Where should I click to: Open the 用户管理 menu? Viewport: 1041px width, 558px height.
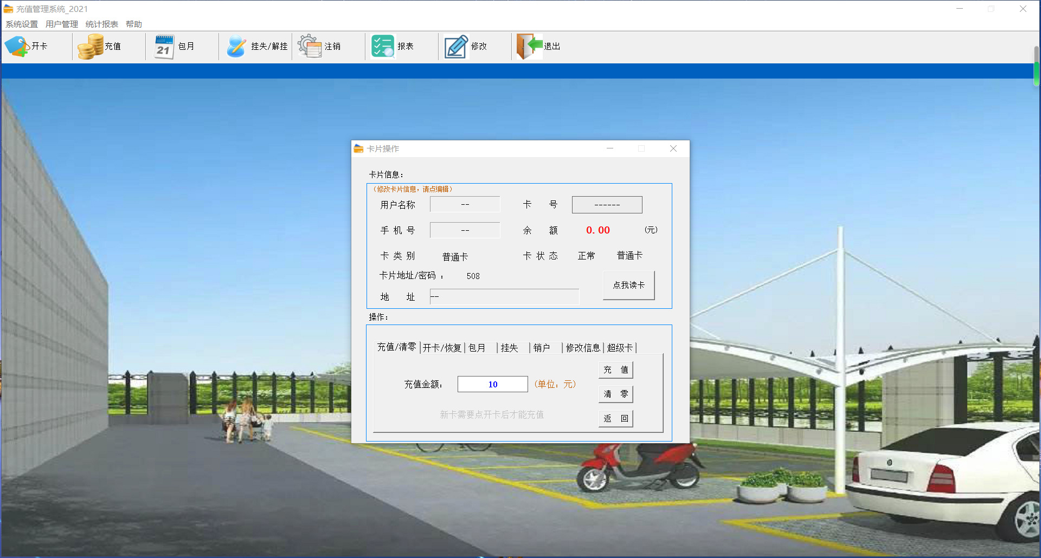click(62, 24)
